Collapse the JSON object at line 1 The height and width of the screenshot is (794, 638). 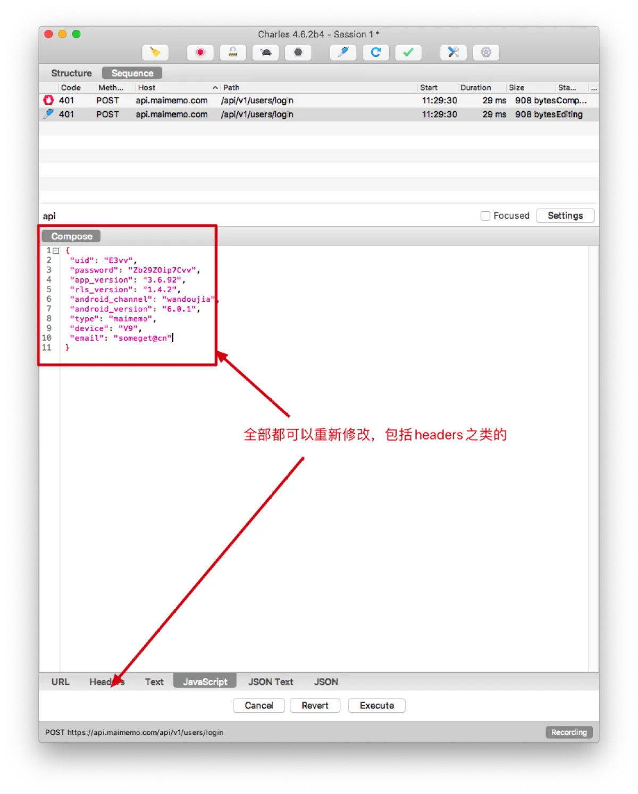(56, 251)
